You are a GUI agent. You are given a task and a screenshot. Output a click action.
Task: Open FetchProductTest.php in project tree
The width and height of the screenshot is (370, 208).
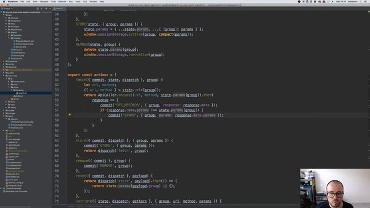[23, 122]
